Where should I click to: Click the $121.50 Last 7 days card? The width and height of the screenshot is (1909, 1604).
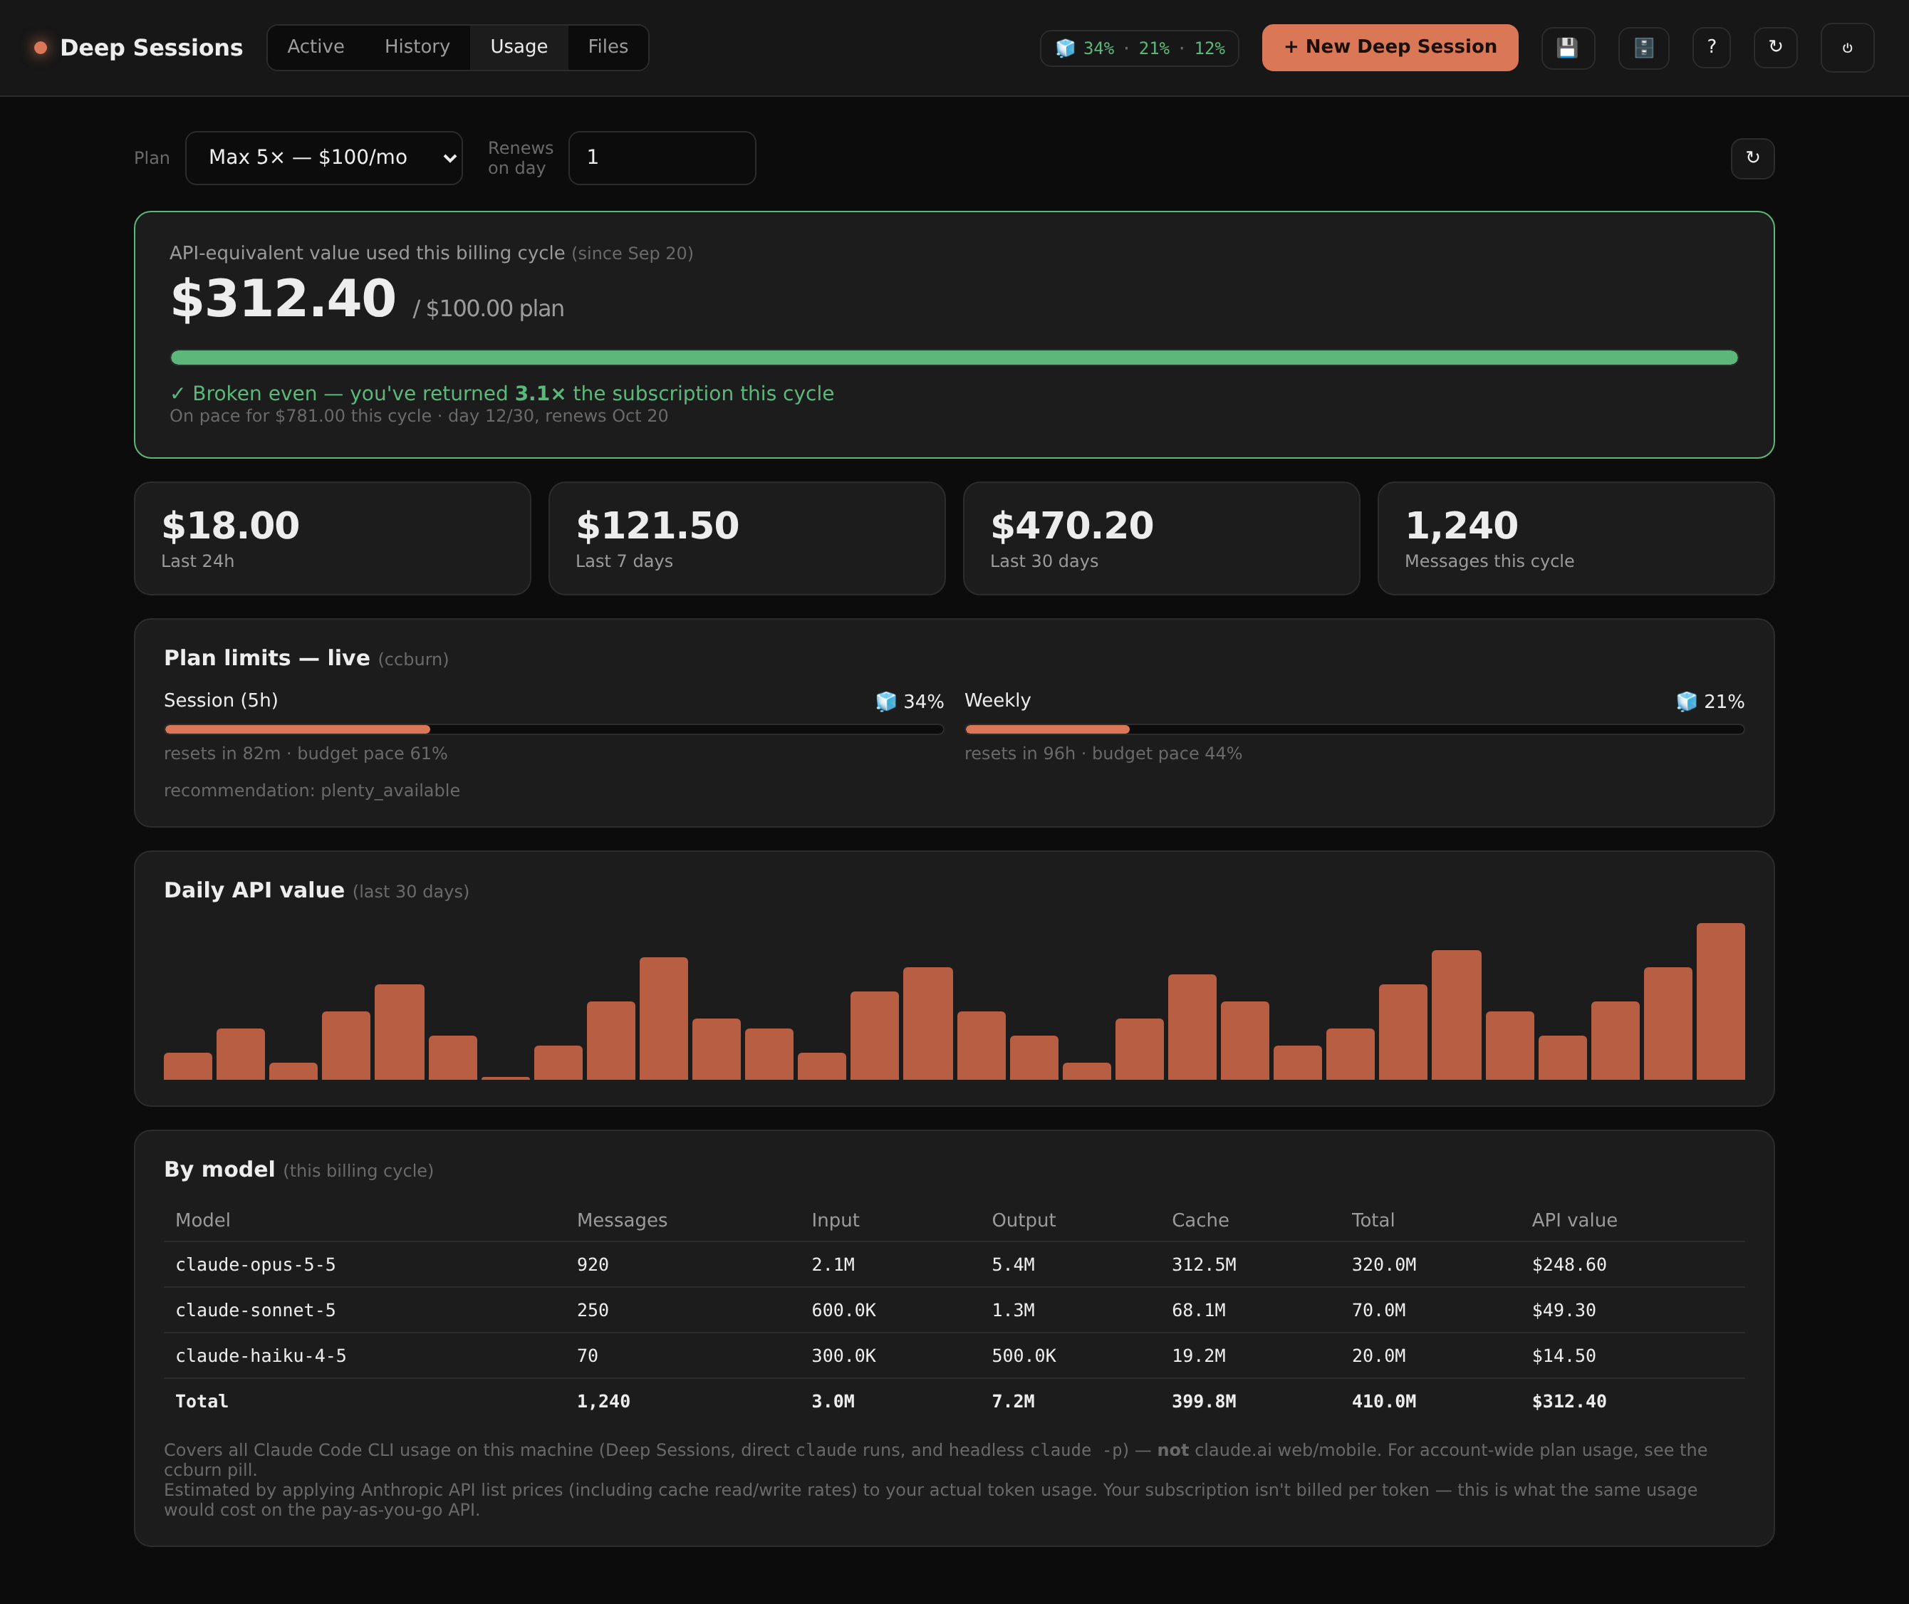pyautogui.click(x=747, y=538)
